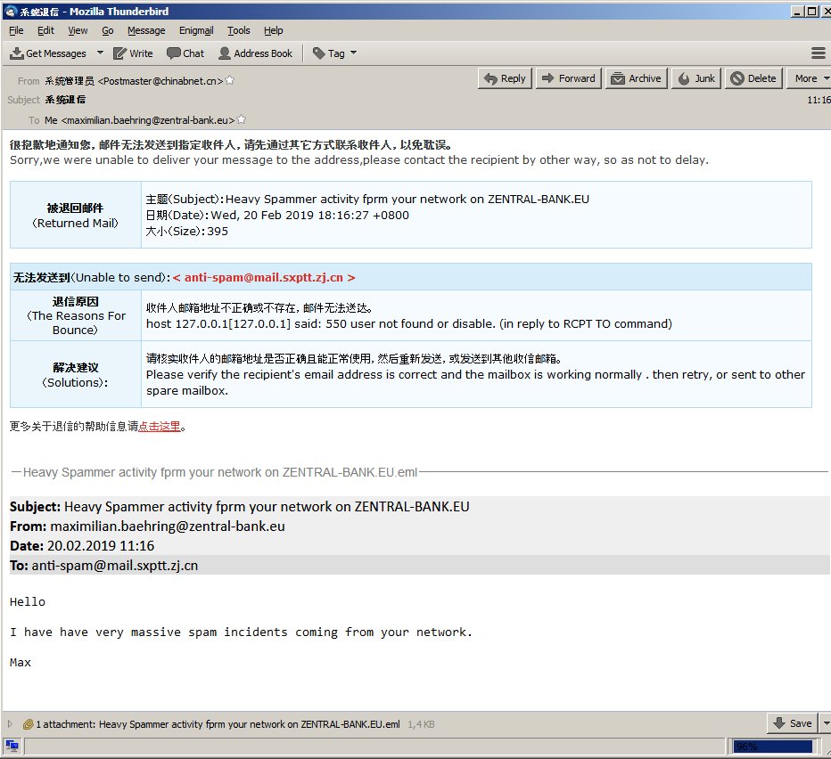
Task: Open the Enigmail menu
Action: (196, 30)
